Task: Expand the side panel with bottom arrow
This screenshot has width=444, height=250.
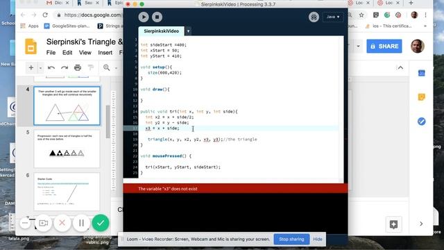Action: click(421, 224)
